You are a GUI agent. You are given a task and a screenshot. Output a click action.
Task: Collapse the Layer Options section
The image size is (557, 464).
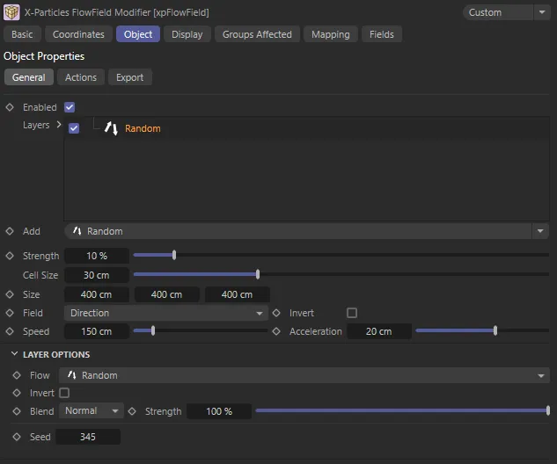(x=15, y=354)
